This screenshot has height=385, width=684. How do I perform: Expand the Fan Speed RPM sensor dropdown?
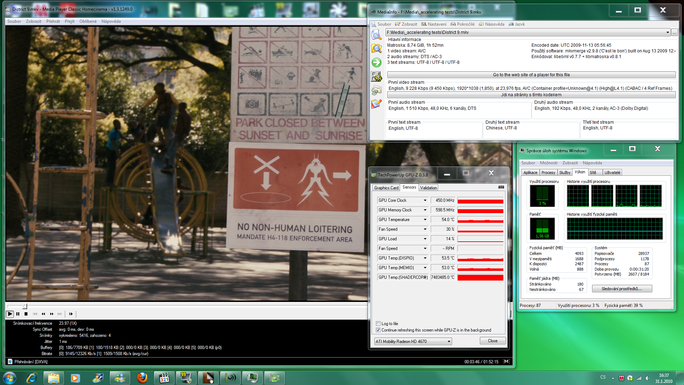(x=425, y=248)
